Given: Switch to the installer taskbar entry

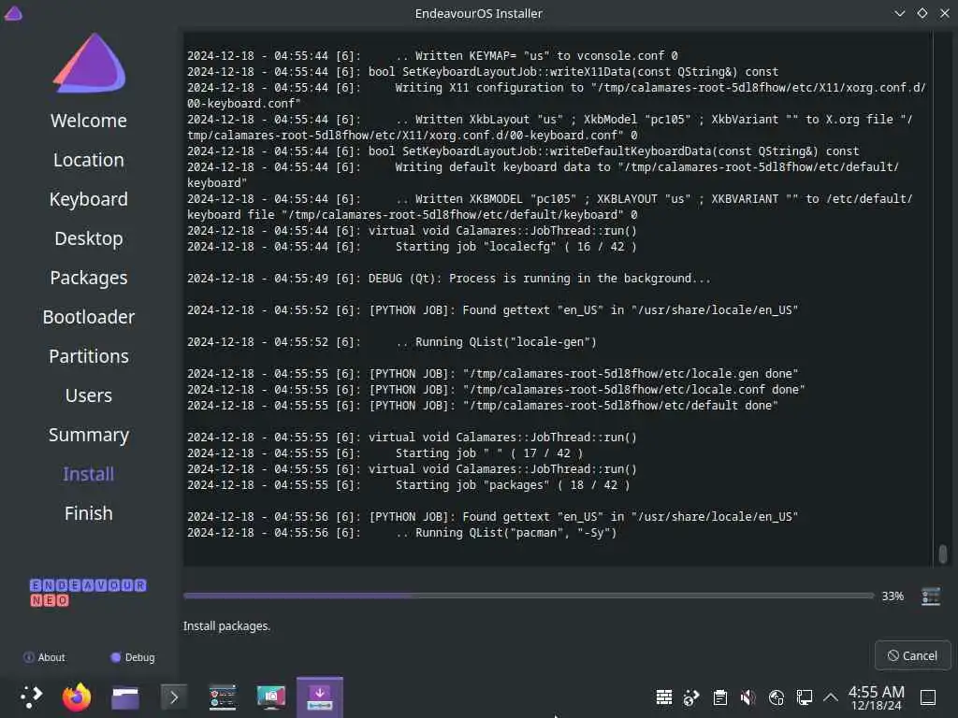Looking at the screenshot, I should [320, 697].
